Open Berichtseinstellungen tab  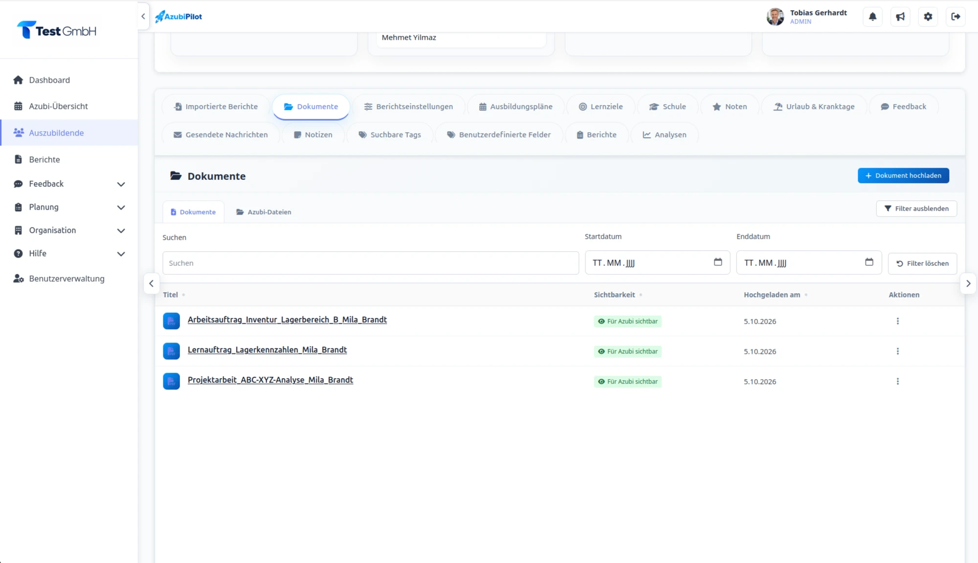409,107
